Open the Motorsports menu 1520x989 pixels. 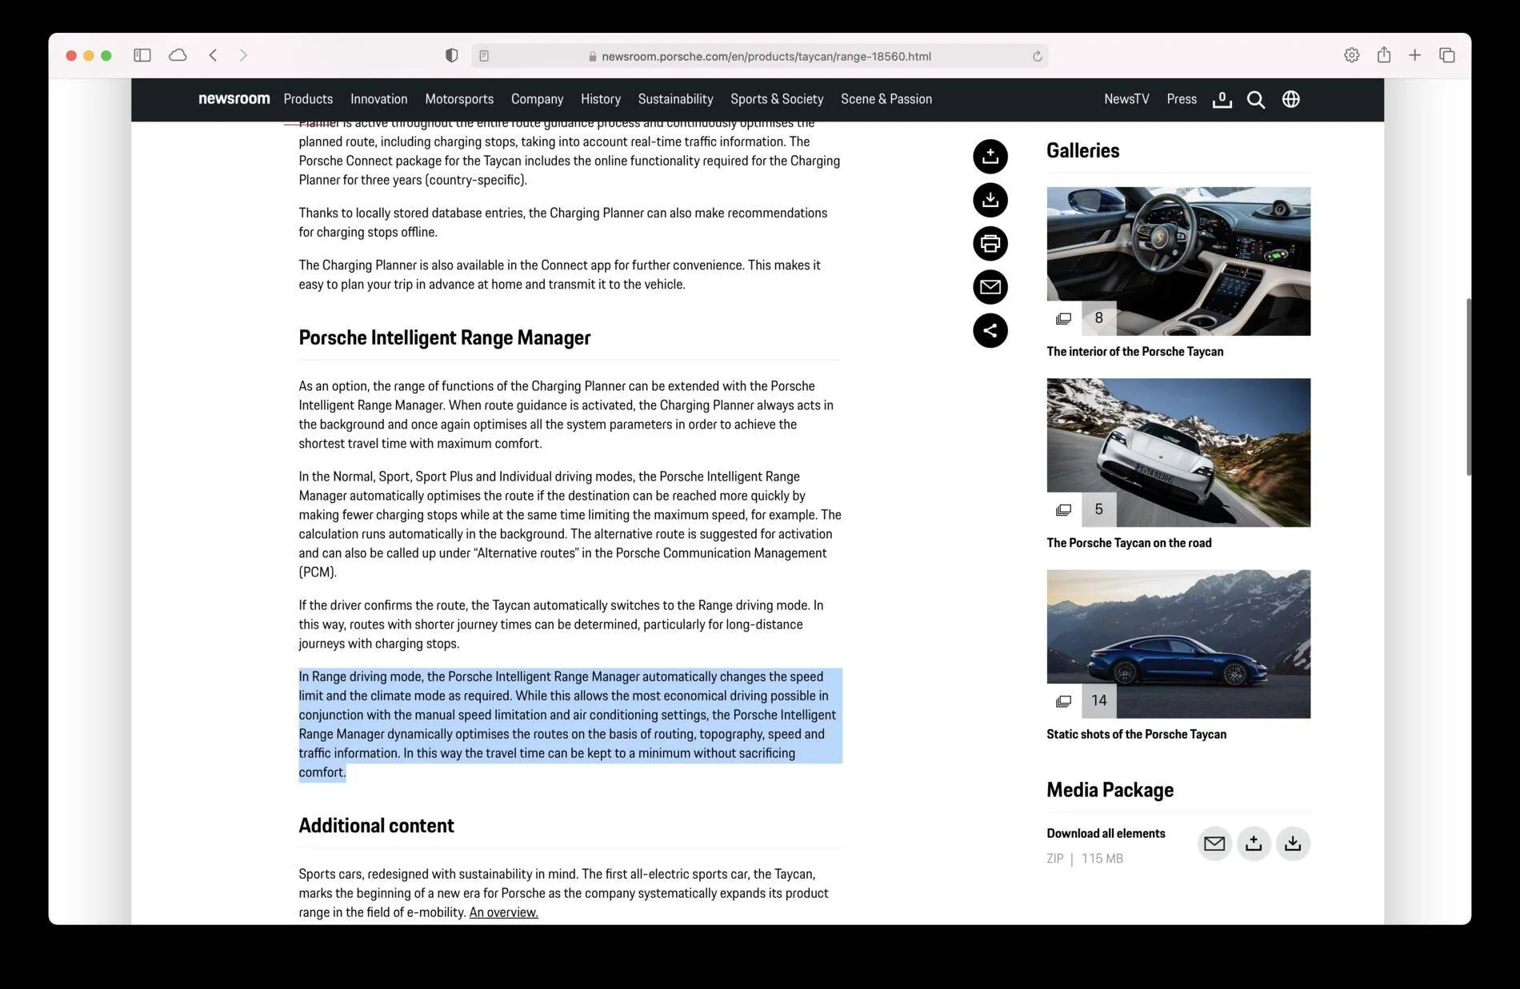click(x=459, y=99)
